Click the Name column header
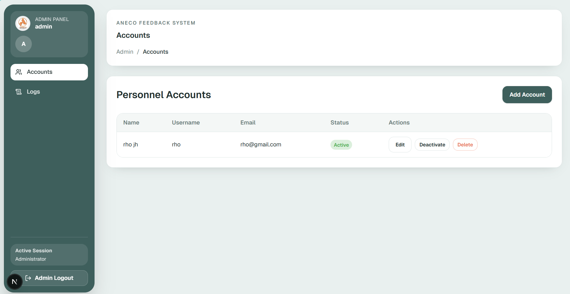570x294 pixels. point(131,123)
